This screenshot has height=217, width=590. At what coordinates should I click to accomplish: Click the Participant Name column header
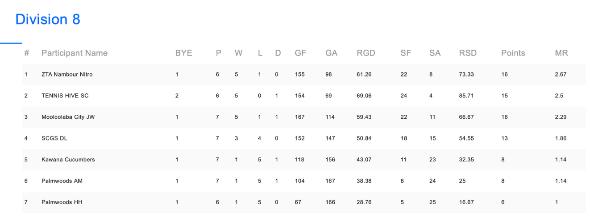[75, 53]
